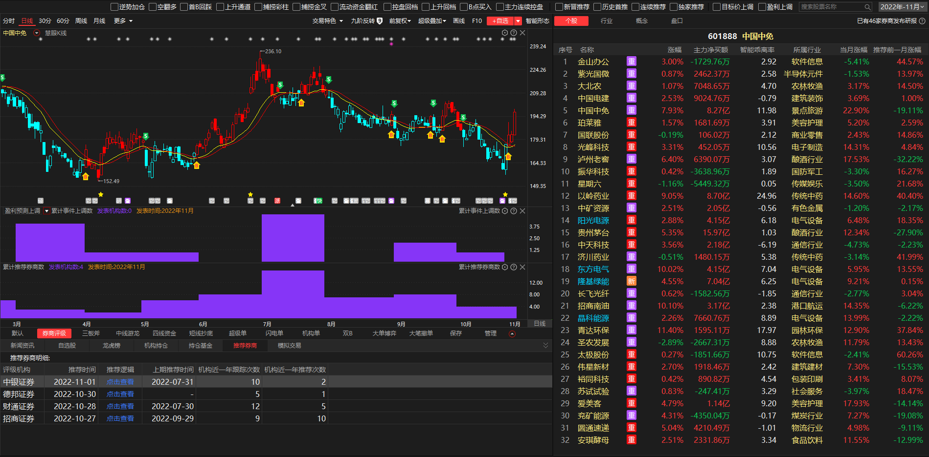The height and width of the screenshot is (457, 929).
Task: Close the 累计事件上调数 indicator panel
Action: [x=522, y=211]
